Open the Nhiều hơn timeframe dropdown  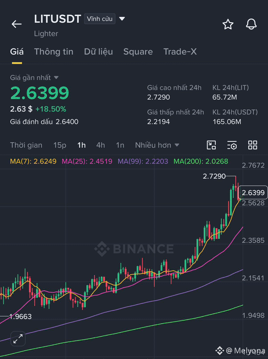pos(157,145)
